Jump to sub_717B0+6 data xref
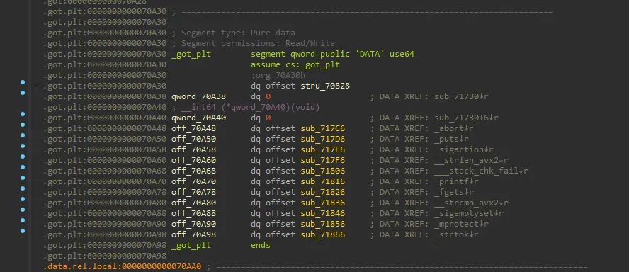 point(461,118)
